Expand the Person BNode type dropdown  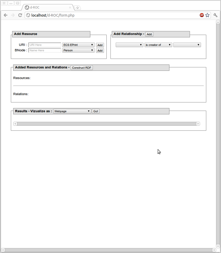pos(78,50)
